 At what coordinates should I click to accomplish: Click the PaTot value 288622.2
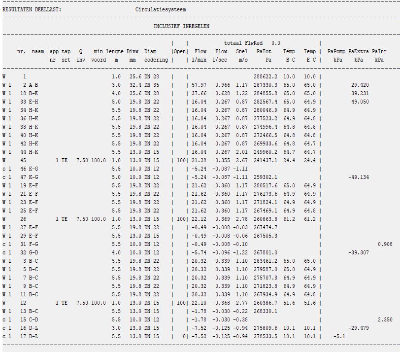coord(266,76)
